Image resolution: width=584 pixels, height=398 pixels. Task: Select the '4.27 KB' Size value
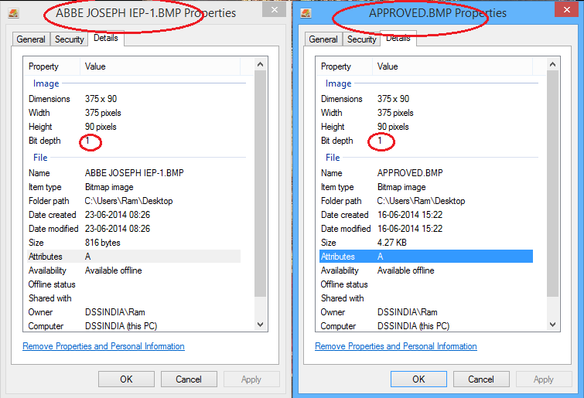click(392, 243)
